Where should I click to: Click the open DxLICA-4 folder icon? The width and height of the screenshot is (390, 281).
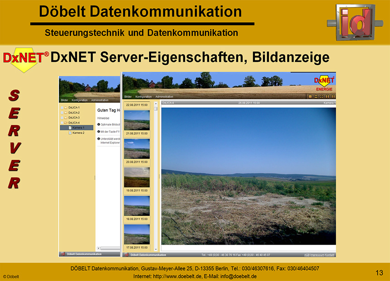pyautogui.click(x=66, y=123)
